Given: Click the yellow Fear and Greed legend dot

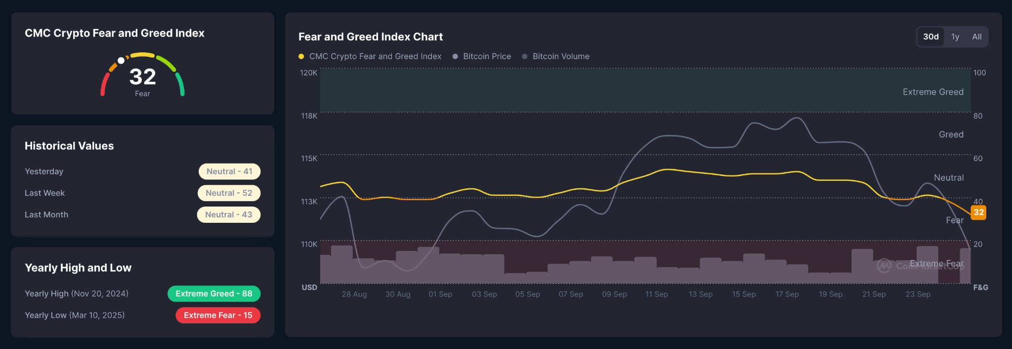Looking at the screenshot, I should point(301,57).
